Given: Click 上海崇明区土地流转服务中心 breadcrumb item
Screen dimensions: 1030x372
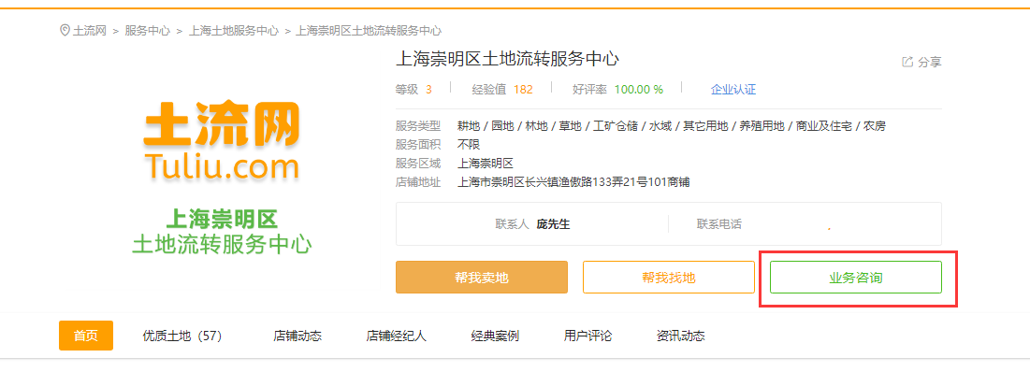Looking at the screenshot, I should (x=370, y=31).
